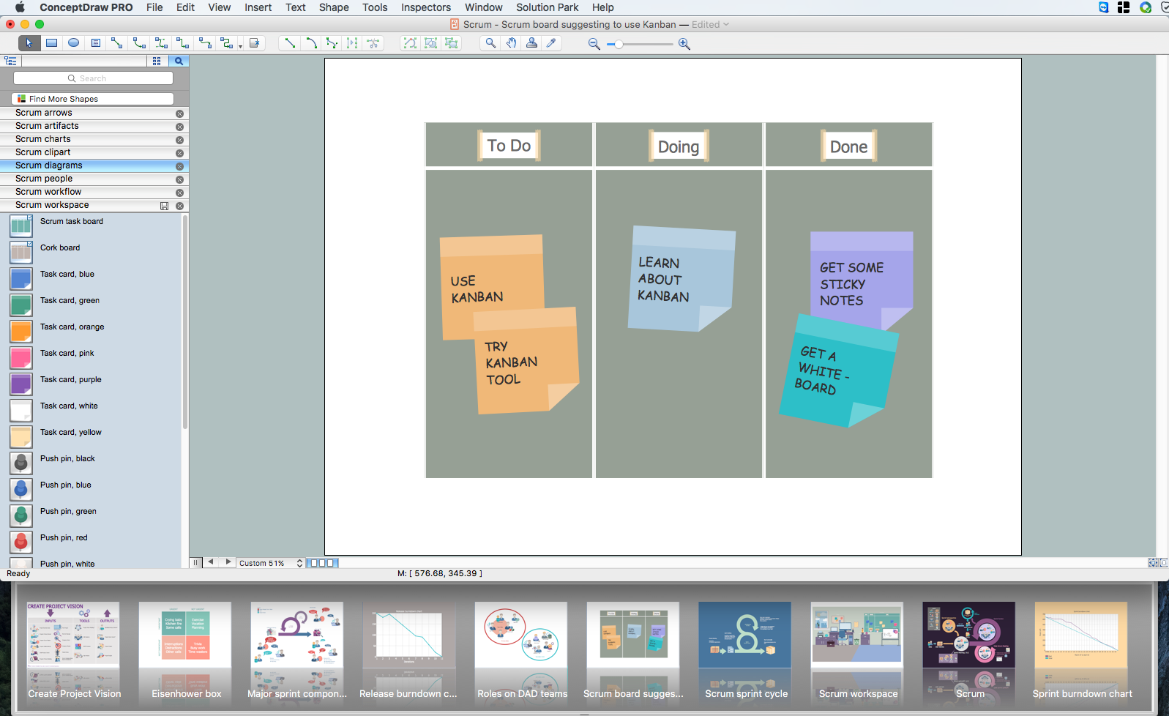The width and height of the screenshot is (1169, 716).
Task: Pick the straight line drawing tool
Action: [x=290, y=43]
